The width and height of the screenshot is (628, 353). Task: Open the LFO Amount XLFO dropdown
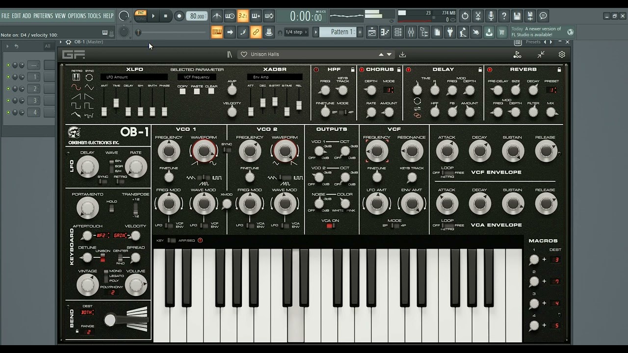[x=134, y=77]
